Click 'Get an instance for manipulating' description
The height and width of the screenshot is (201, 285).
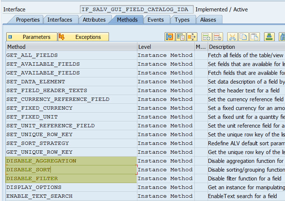click(x=246, y=187)
